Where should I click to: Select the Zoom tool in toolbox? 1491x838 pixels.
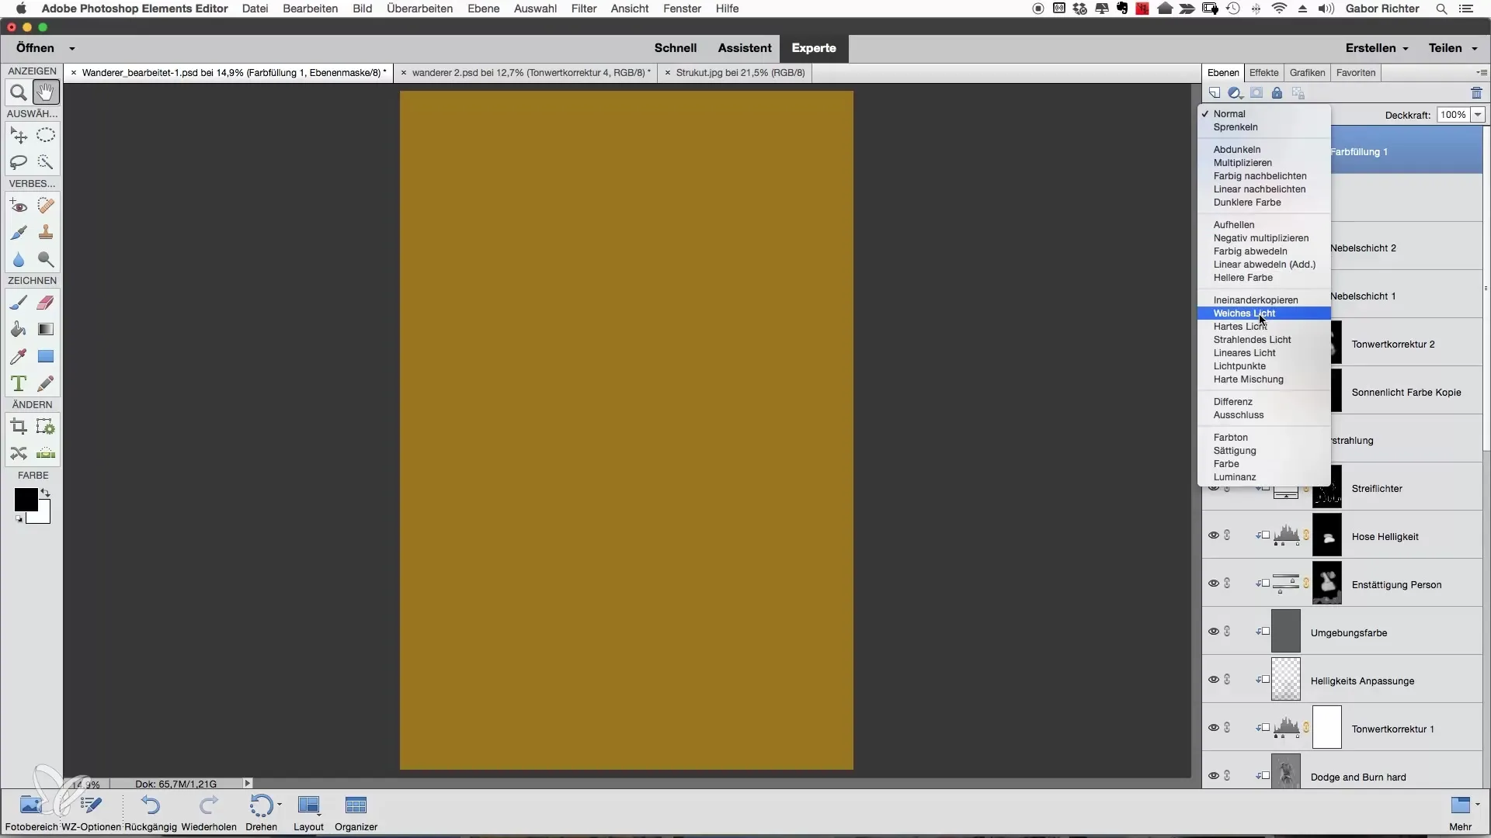(x=19, y=93)
